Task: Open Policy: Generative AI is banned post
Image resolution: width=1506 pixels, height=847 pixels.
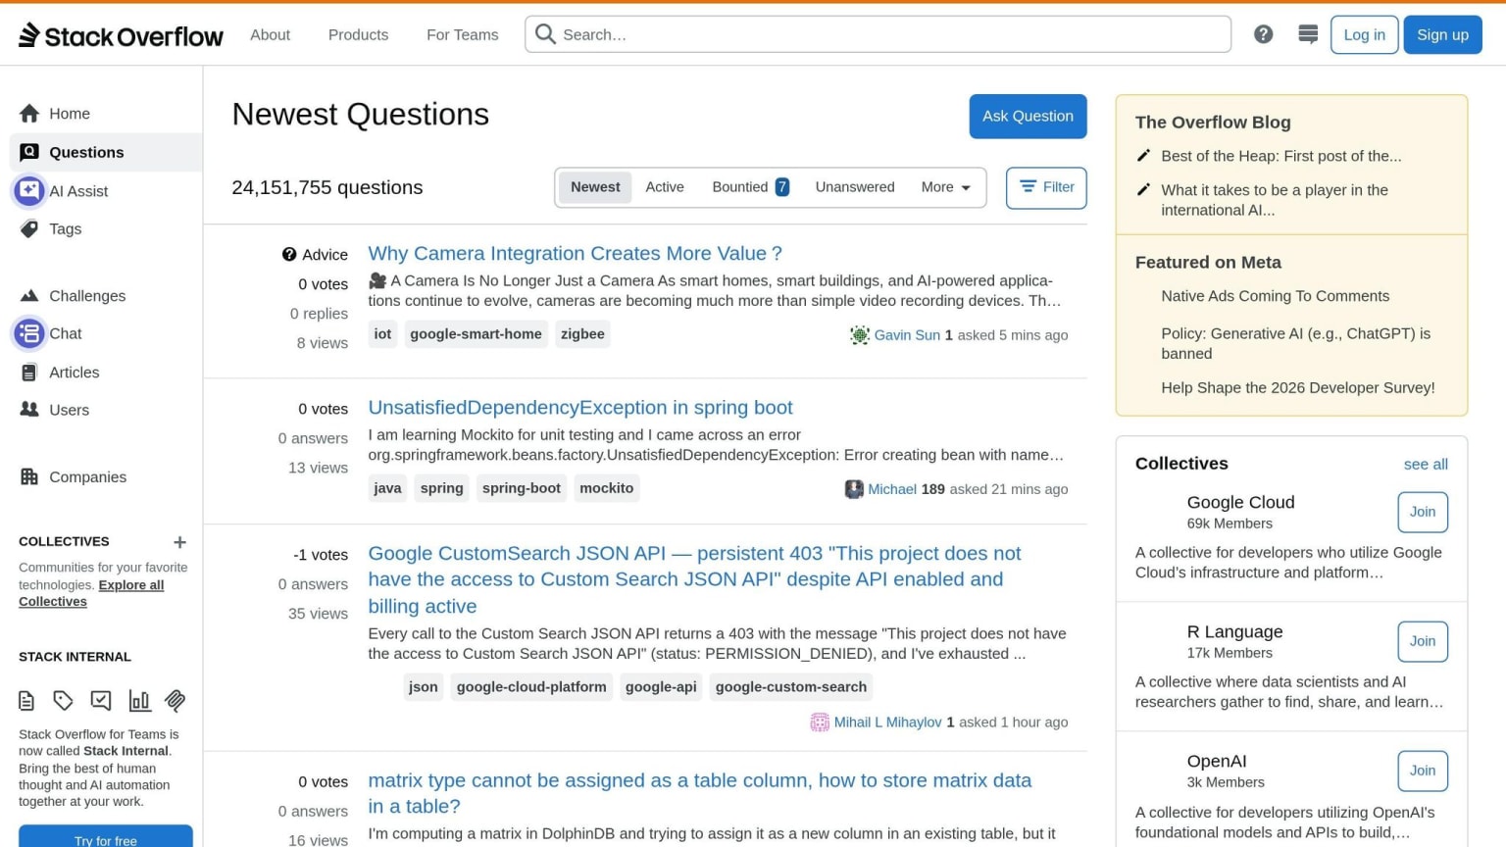Action: 1295,343
